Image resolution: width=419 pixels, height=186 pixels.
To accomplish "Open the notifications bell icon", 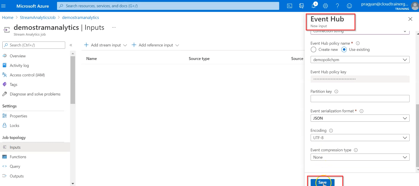I will (314, 6).
